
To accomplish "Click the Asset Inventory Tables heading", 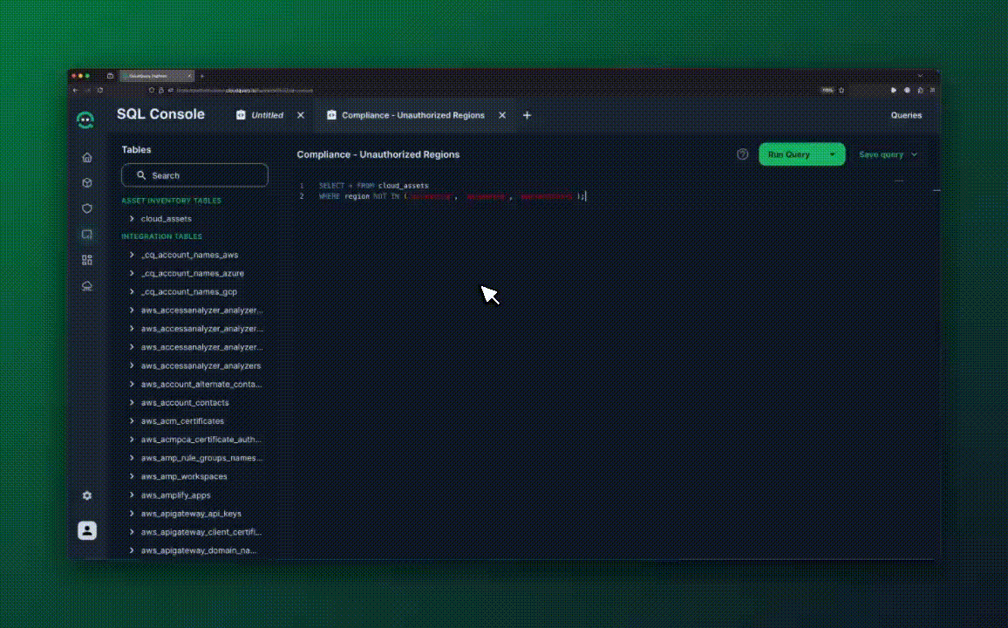I will 171,201.
